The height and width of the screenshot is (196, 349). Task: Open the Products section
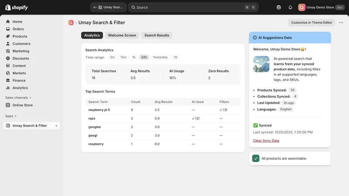click(x=20, y=36)
